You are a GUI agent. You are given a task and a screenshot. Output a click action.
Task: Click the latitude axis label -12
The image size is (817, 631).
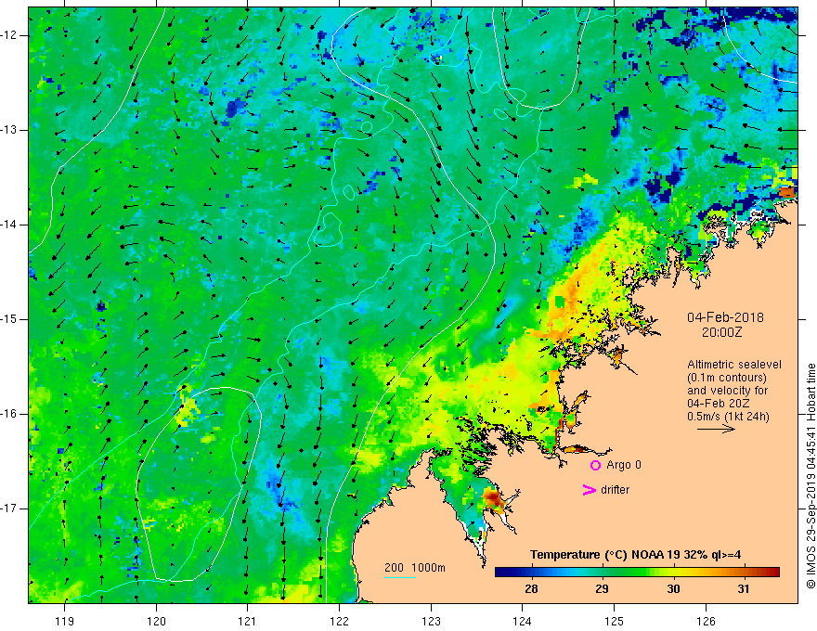[x=10, y=35]
